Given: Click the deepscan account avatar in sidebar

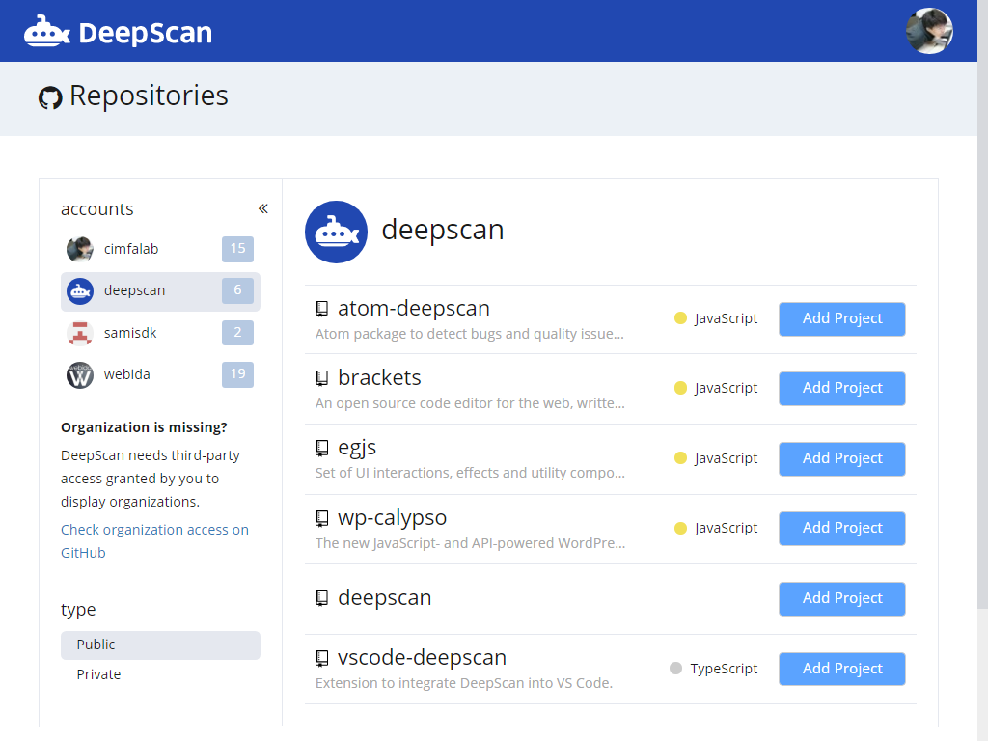Looking at the screenshot, I should 80,291.
